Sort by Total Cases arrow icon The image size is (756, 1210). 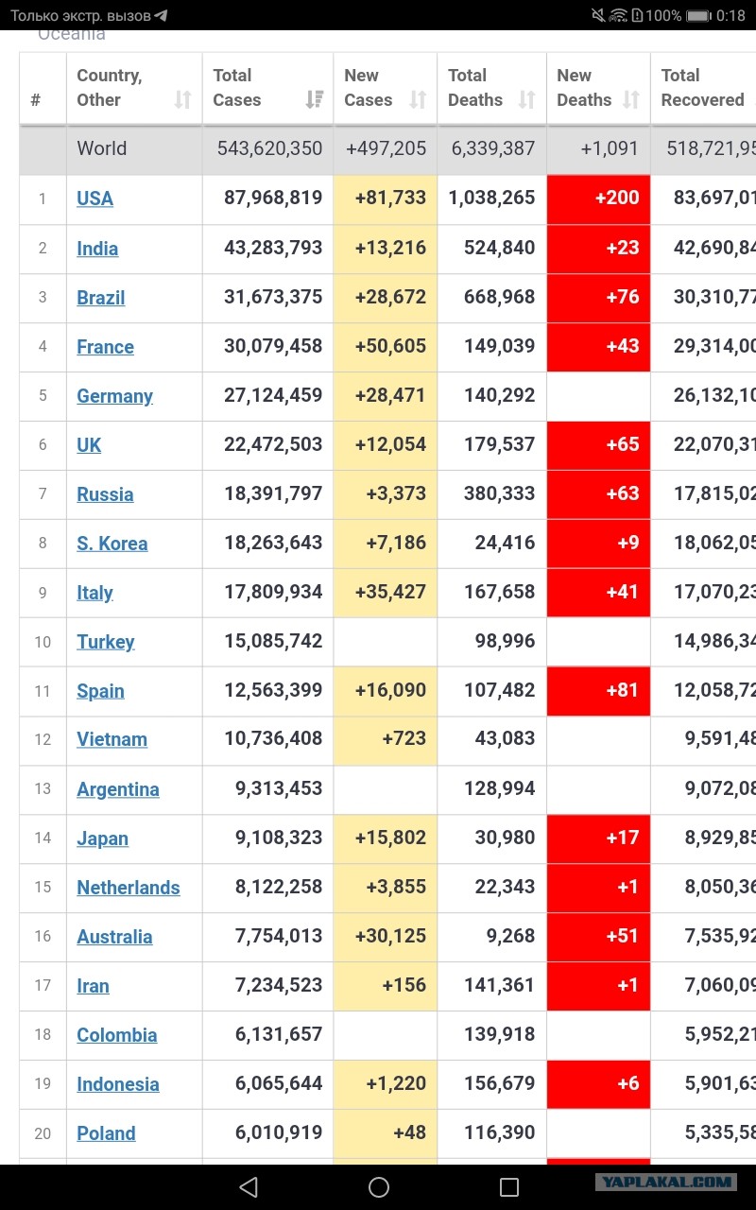click(x=315, y=99)
